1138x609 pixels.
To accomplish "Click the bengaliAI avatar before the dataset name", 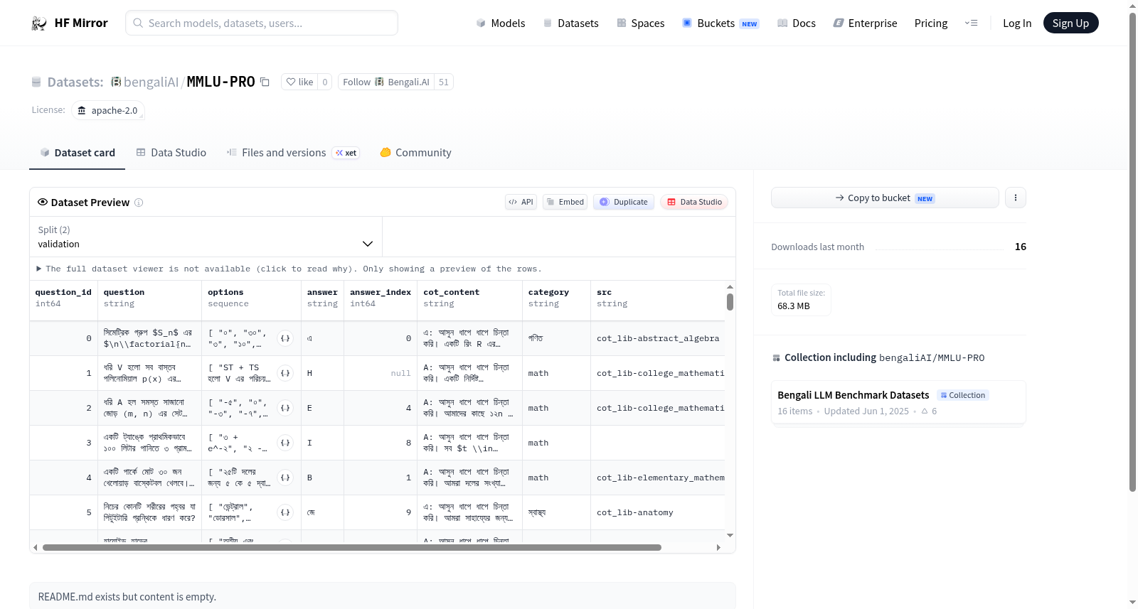I will coord(116,82).
